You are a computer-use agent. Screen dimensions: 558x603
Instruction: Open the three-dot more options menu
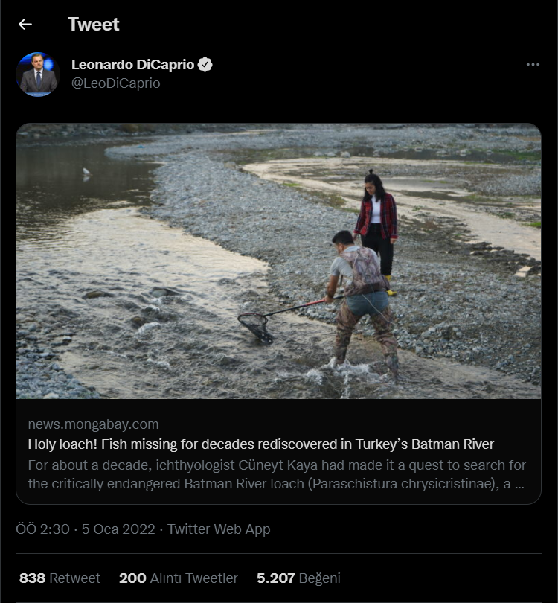click(x=533, y=65)
